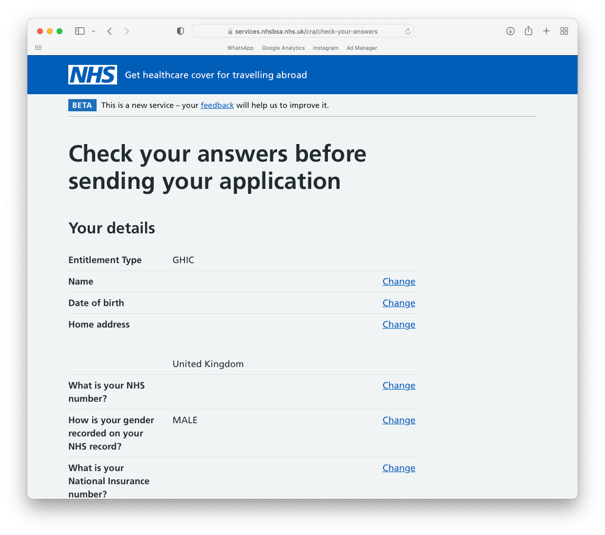Open a new tab with plus icon
Screen dimensions: 605x535
point(546,31)
